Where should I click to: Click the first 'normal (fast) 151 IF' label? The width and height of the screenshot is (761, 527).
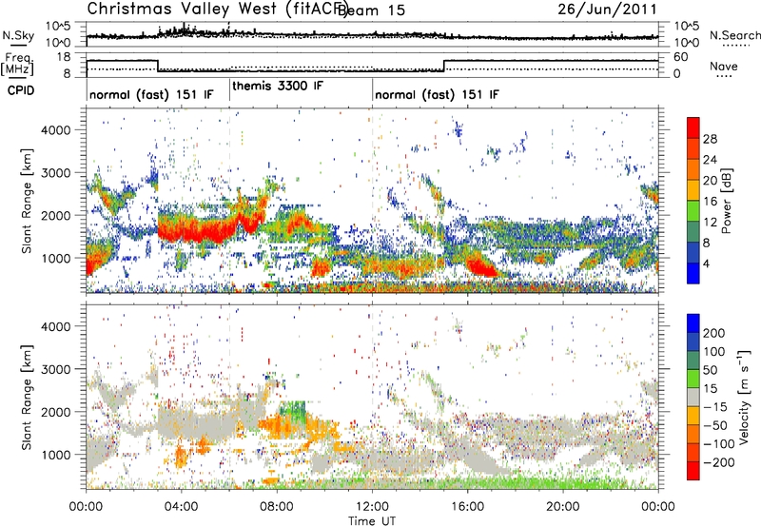(151, 94)
